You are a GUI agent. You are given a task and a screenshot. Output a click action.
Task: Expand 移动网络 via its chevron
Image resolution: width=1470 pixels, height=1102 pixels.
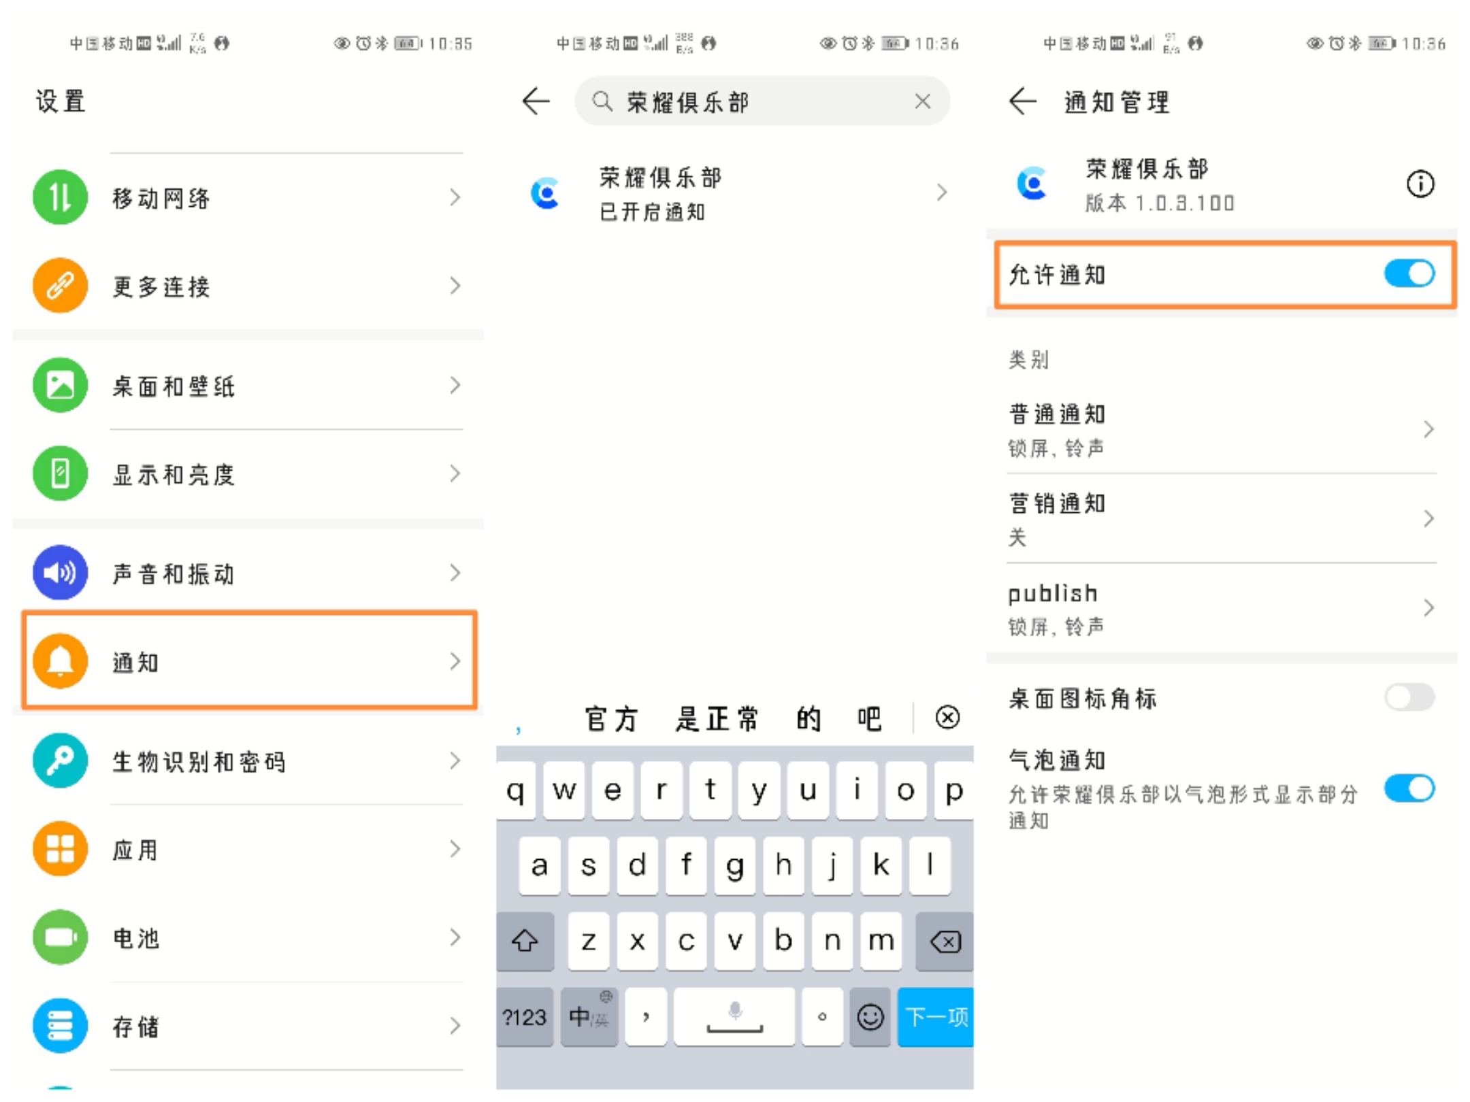(455, 197)
